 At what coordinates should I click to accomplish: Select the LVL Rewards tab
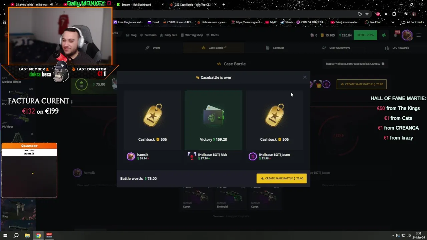(x=397, y=48)
